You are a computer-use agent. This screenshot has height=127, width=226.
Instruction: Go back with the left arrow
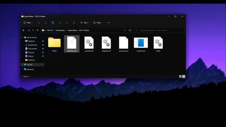[x=24, y=30]
